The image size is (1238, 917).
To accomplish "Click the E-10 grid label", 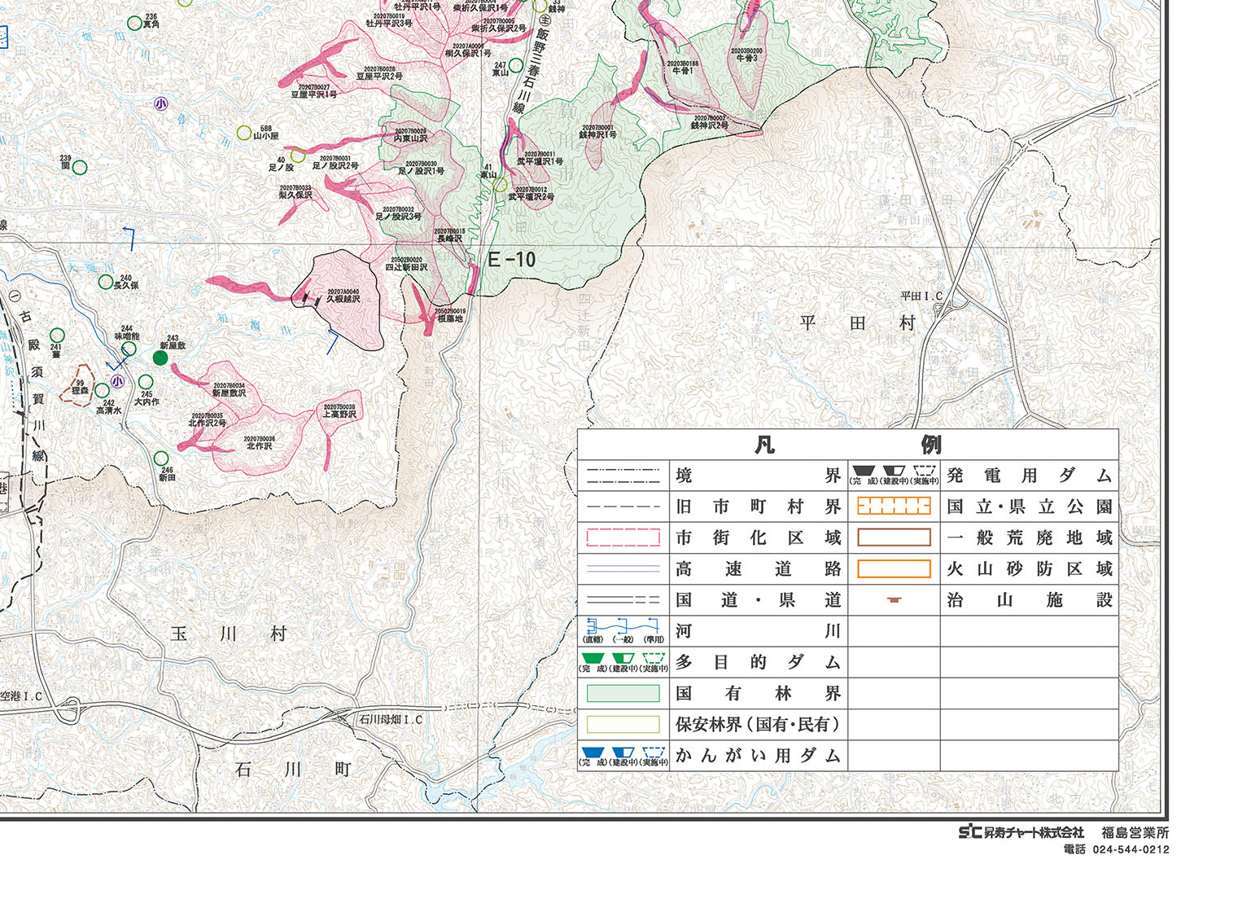I will tap(512, 260).
